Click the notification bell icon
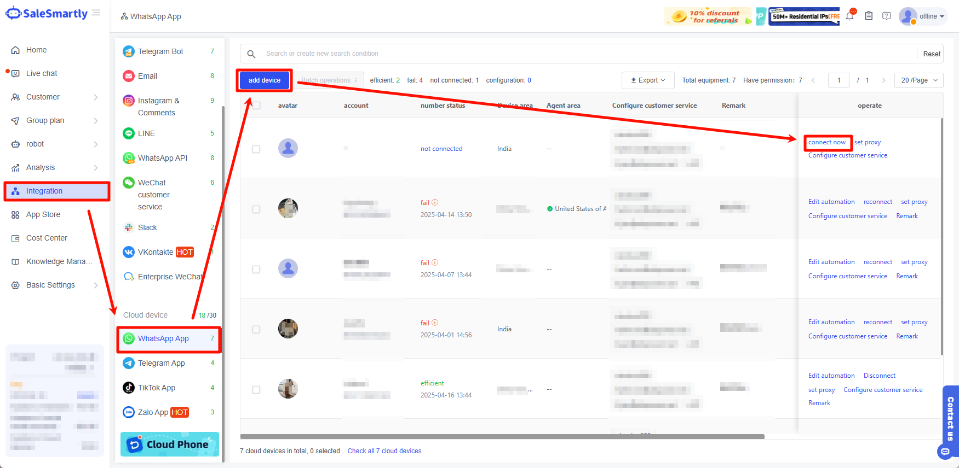The width and height of the screenshot is (959, 468). (849, 16)
